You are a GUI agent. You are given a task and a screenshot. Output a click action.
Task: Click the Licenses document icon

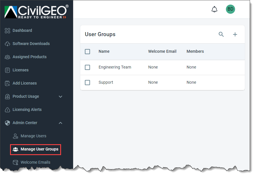click(x=7, y=70)
